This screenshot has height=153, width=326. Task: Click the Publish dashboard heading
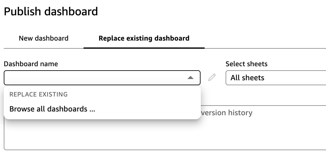(x=51, y=12)
